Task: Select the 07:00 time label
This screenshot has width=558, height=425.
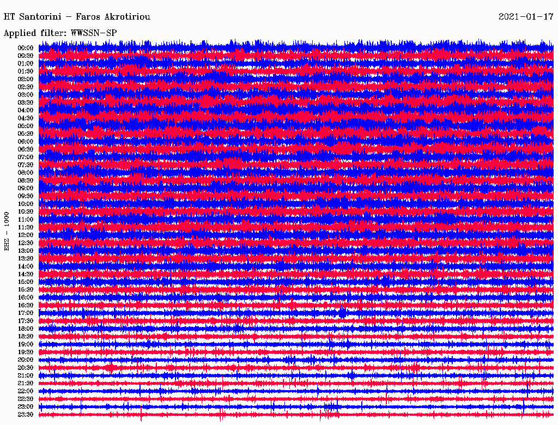Action: (26, 157)
